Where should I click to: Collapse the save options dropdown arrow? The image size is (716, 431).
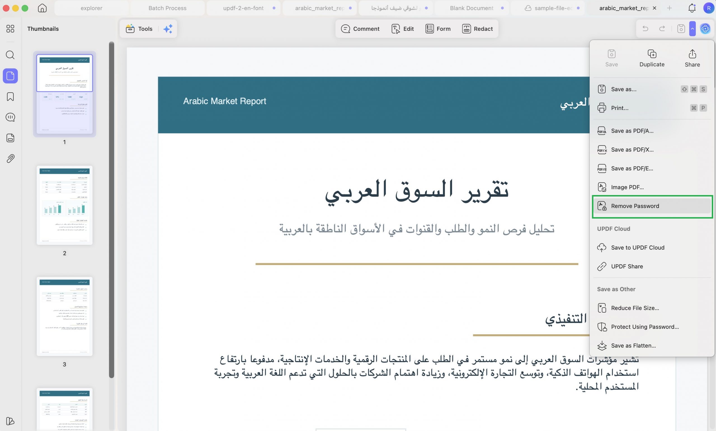[x=693, y=29]
